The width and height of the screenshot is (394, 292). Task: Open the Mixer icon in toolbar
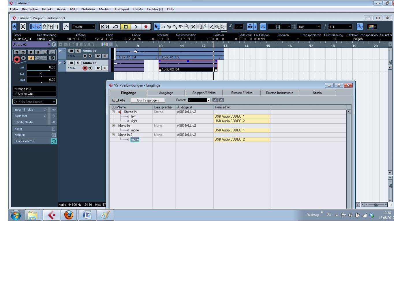[x=57, y=27]
